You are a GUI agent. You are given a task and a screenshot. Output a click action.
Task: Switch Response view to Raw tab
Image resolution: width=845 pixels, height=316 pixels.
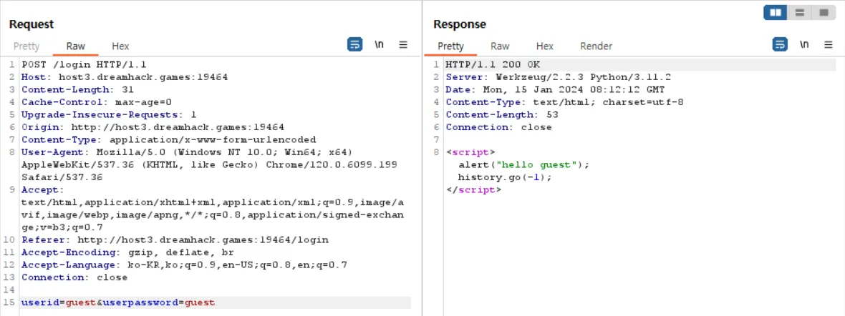tap(500, 46)
